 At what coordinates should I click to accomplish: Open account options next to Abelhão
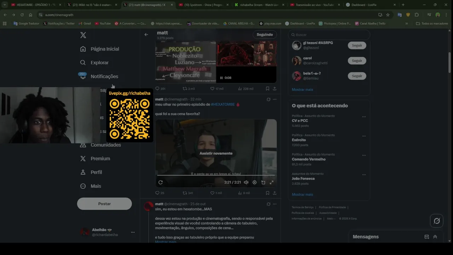[x=133, y=232]
